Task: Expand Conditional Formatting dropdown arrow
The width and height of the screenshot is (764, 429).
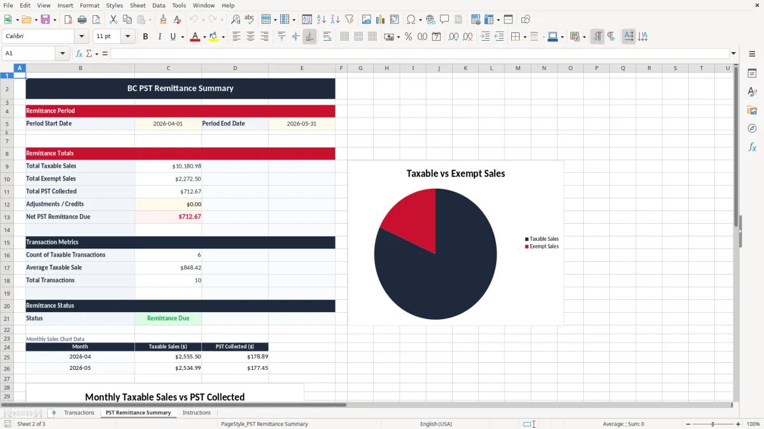Action: [584, 37]
